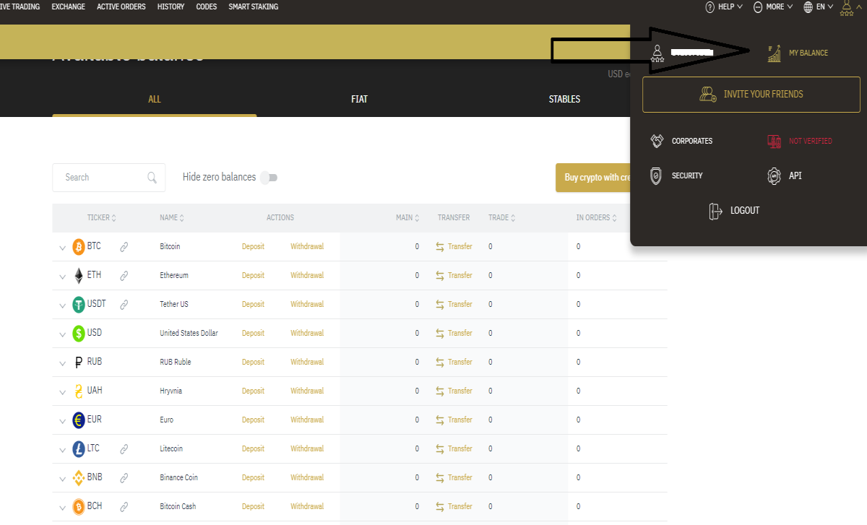Sort by Name column header
Screen dimensions: 867x525
click(x=172, y=218)
